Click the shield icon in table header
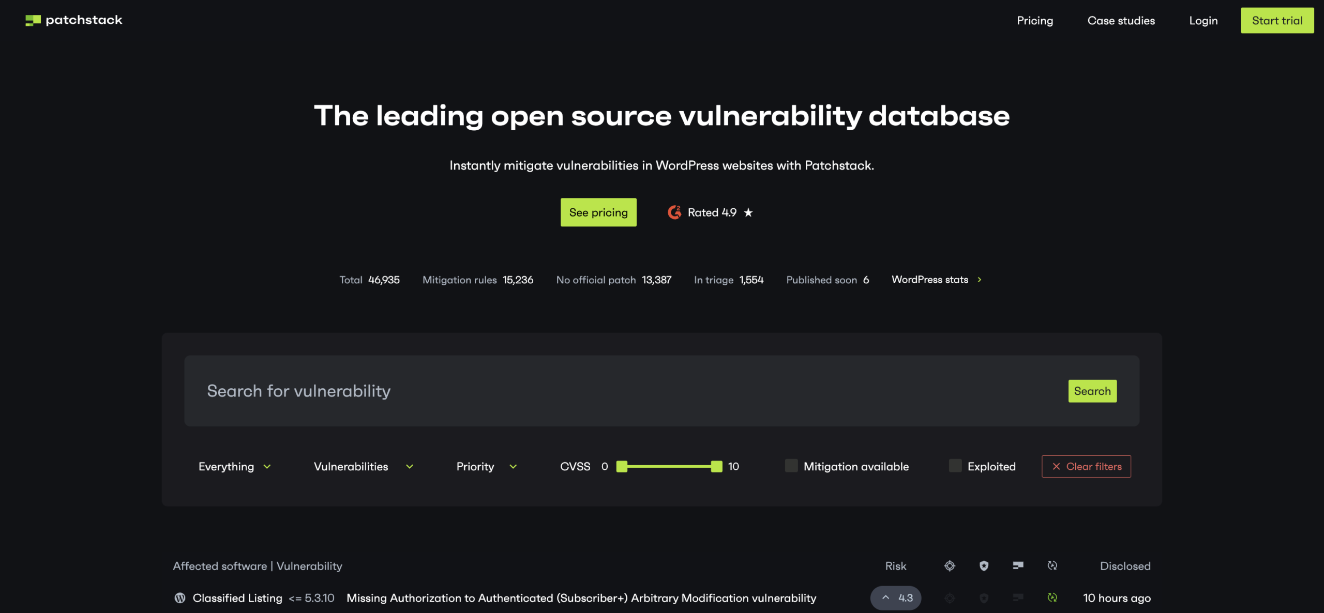This screenshot has height=613, width=1324. (984, 565)
